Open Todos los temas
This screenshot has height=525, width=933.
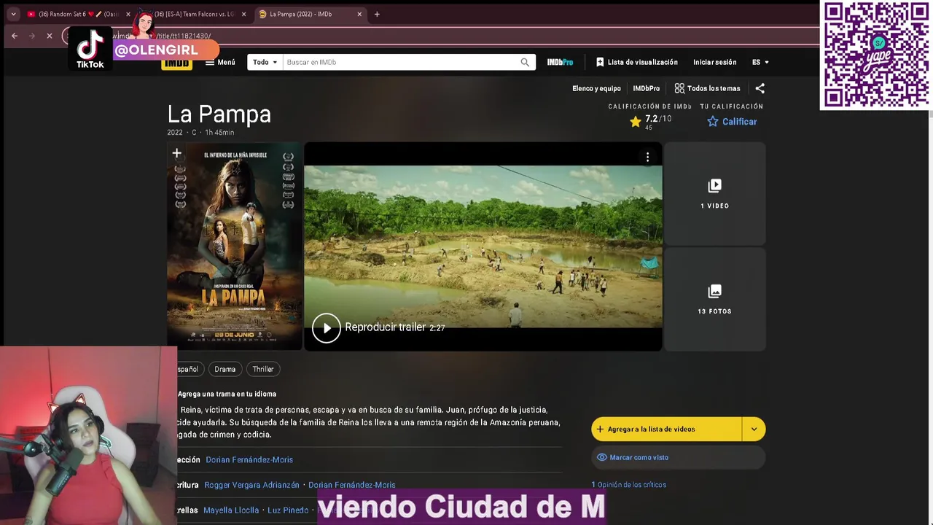click(707, 88)
